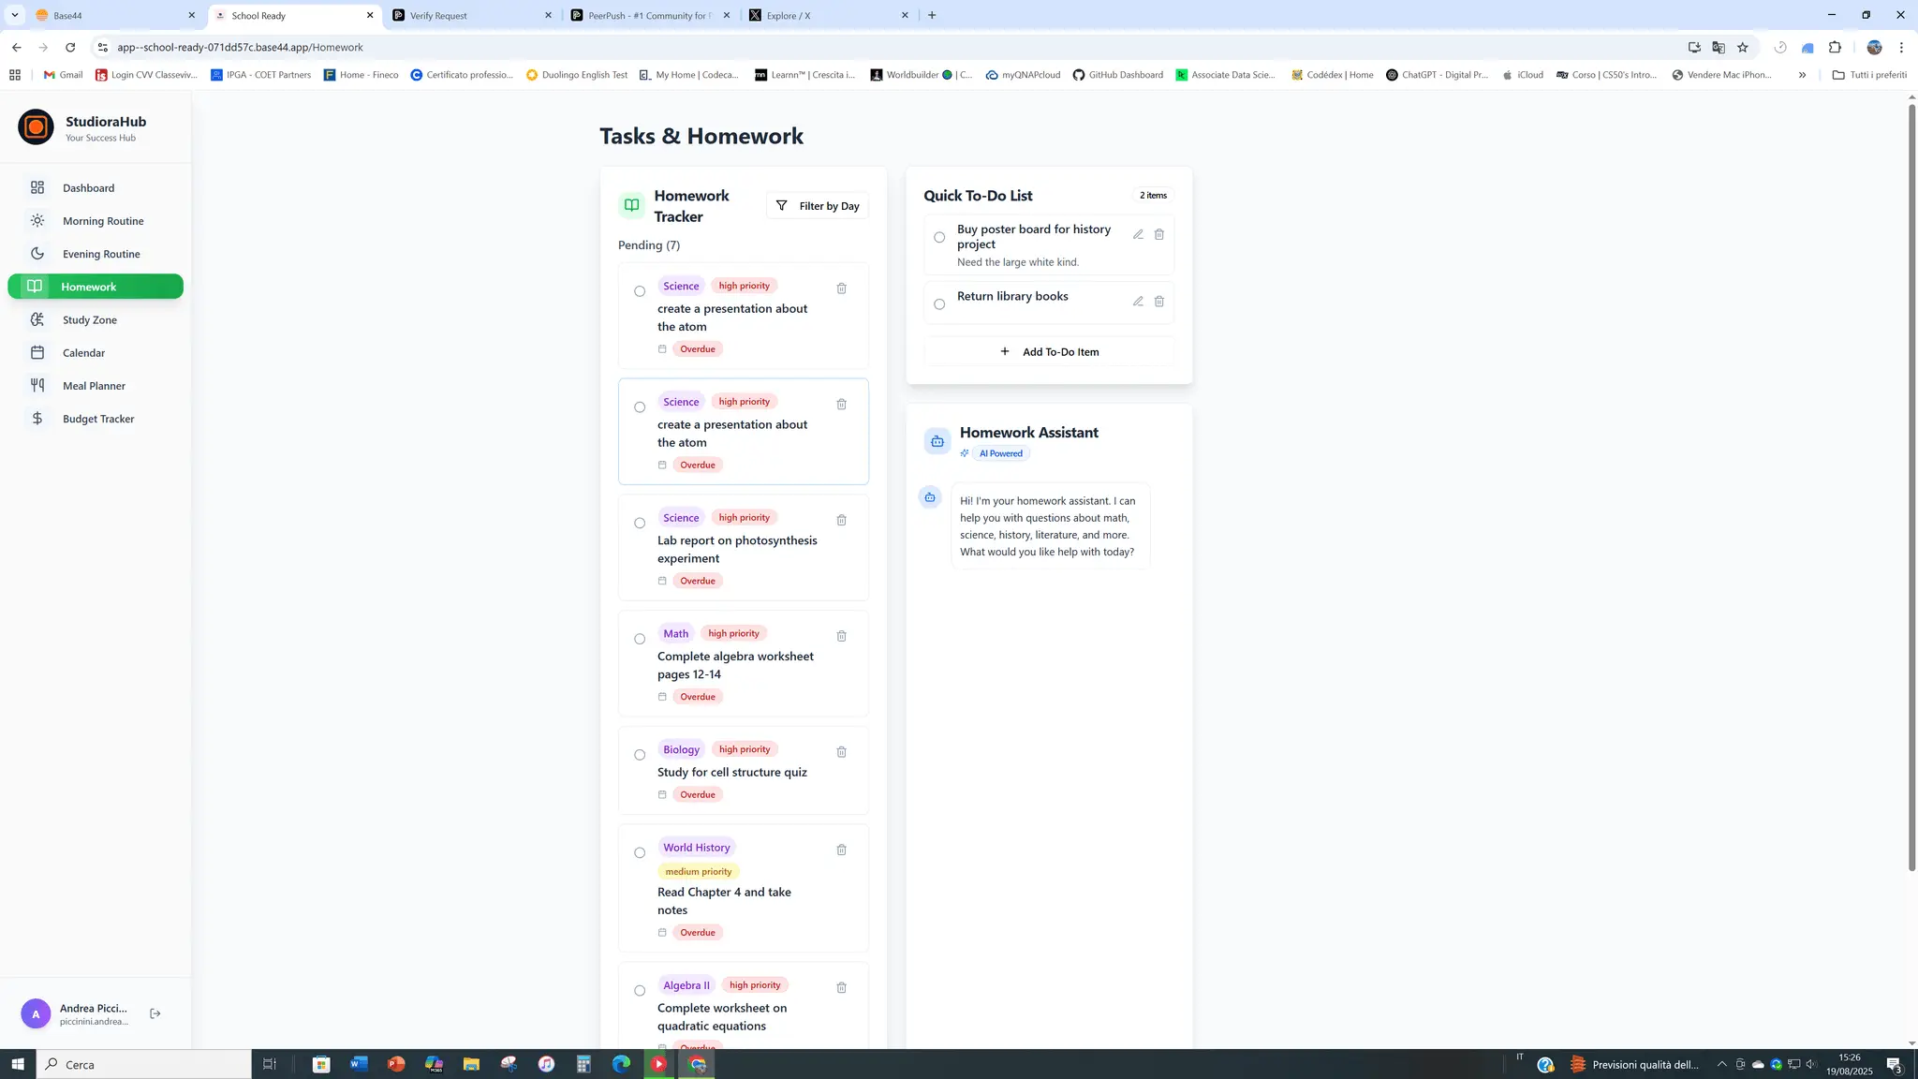The height and width of the screenshot is (1079, 1918).
Task: Delete the Read Chapter 4 task
Action: pyautogui.click(x=841, y=850)
